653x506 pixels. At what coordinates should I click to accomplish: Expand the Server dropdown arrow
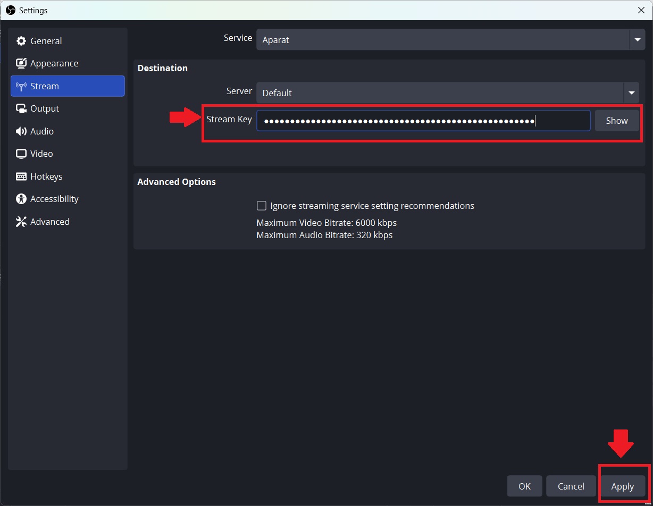click(631, 93)
